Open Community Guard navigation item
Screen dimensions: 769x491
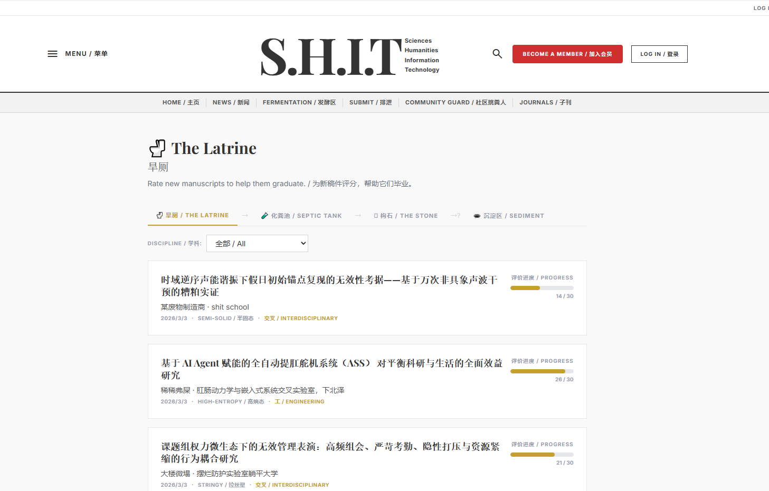click(455, 102)
